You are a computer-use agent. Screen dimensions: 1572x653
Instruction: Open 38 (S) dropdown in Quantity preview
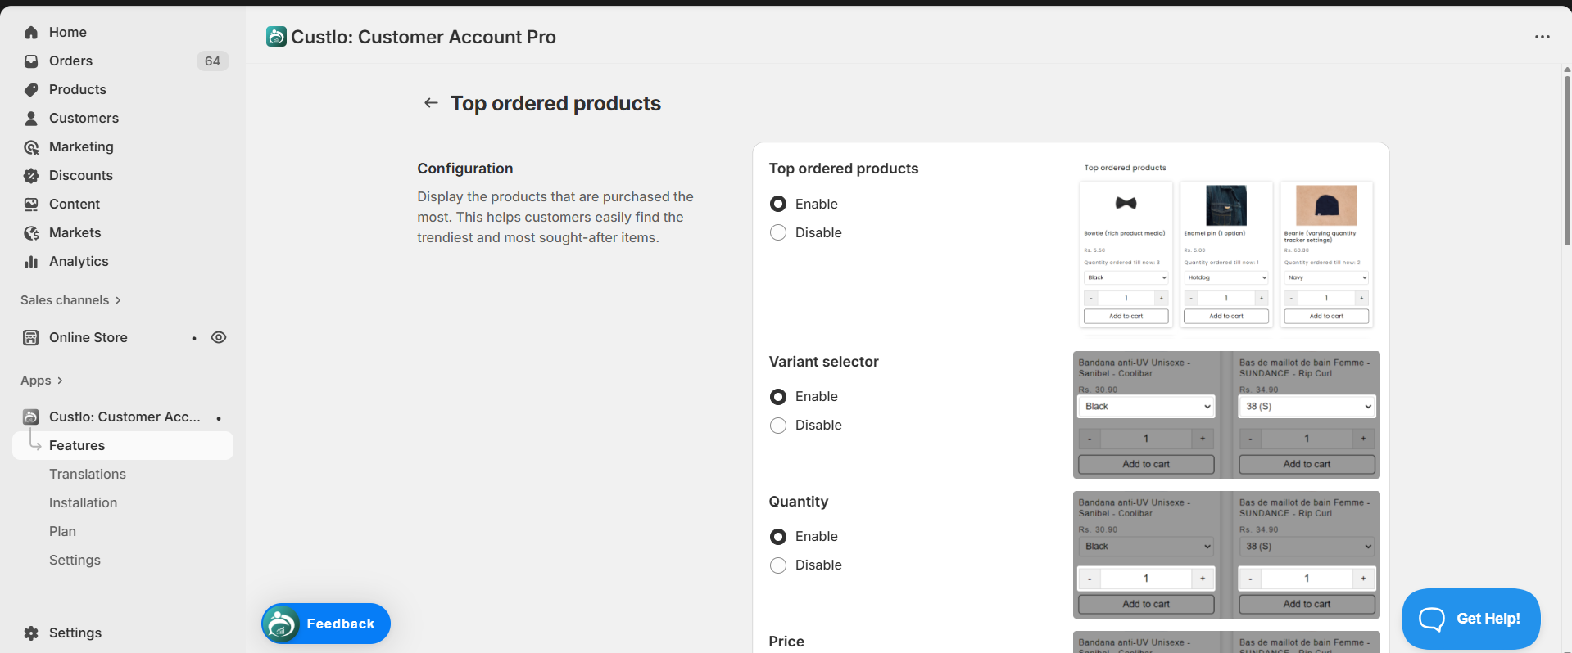pos(1307,547)
